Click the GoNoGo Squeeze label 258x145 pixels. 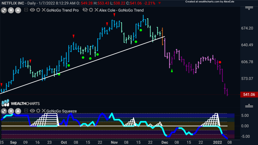click(61, 111)
